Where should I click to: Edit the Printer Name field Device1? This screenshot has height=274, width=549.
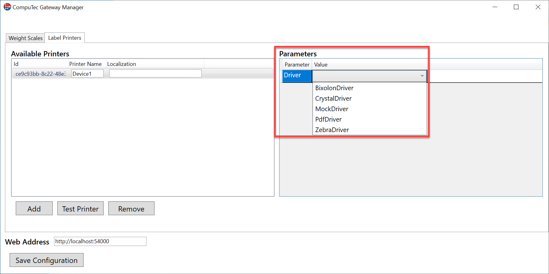click(x=87, y=74)
